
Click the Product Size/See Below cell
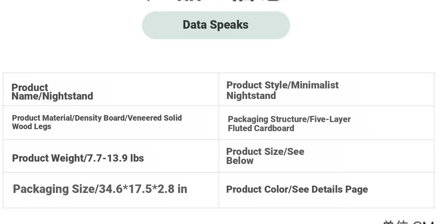326,156
